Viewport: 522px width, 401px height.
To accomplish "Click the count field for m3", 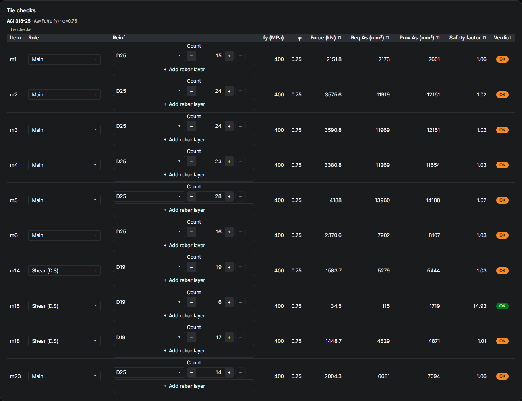I will [x=210, y=126].
